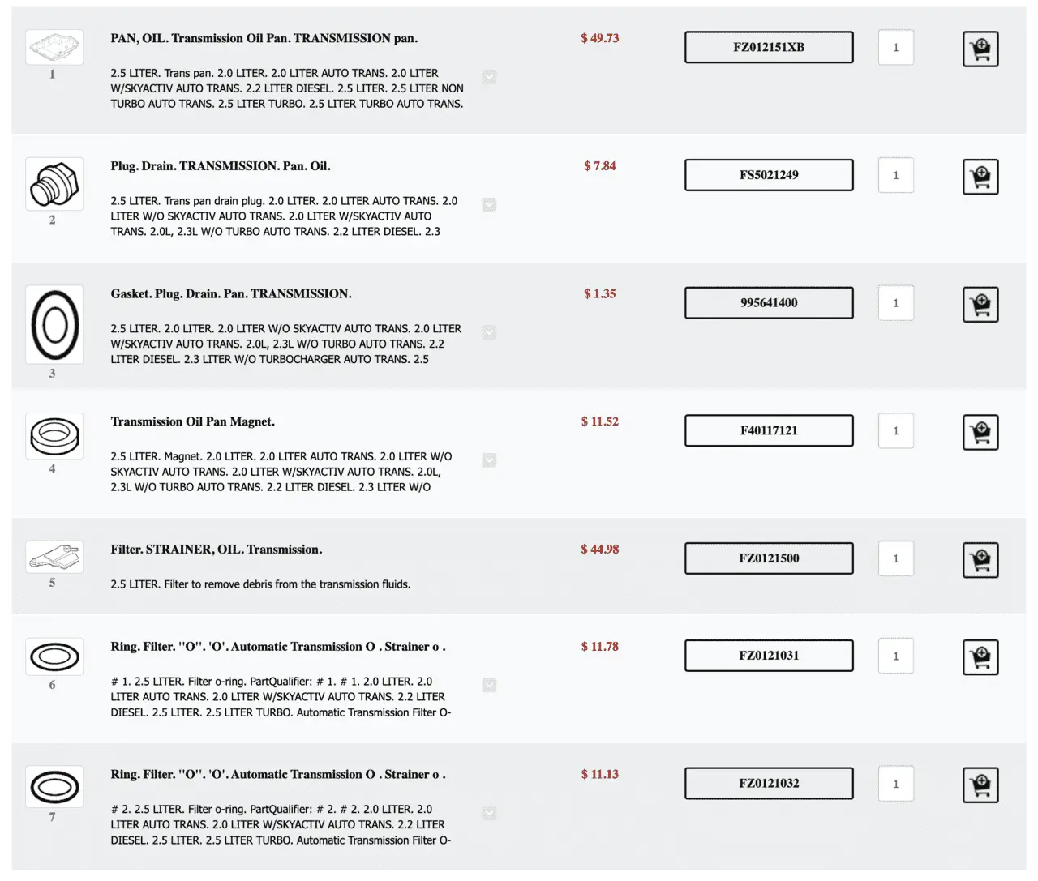This screenshot has height=881, width=1038.
Task: Open part number FZ0121500
Action: point(769,558)
